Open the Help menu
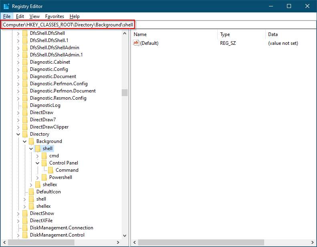This screenshot has width=317, height=247. pos(74,16)
